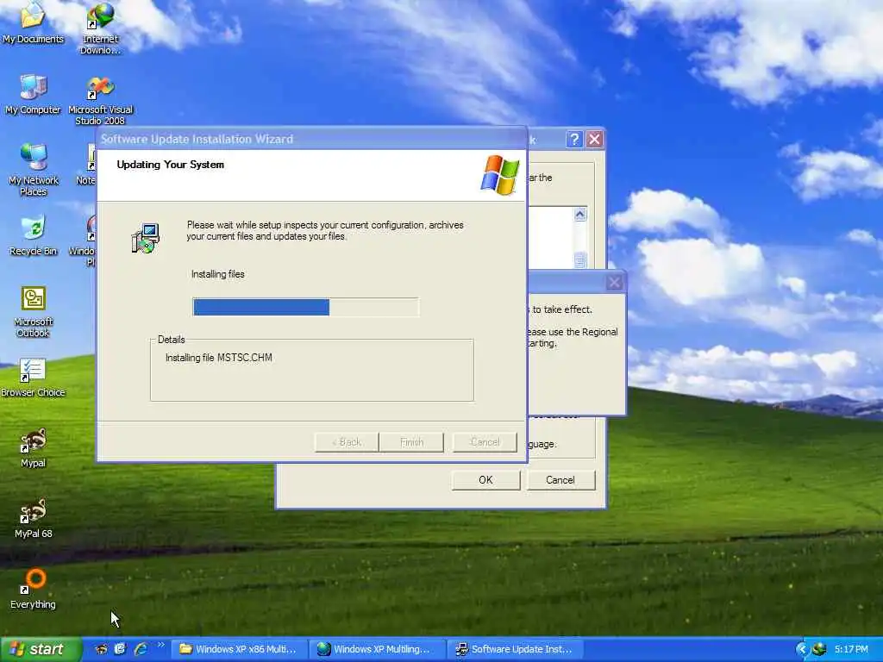
Task: Switch to Windows XP x86 Multi taskbar folder
Action: point(239,649)
